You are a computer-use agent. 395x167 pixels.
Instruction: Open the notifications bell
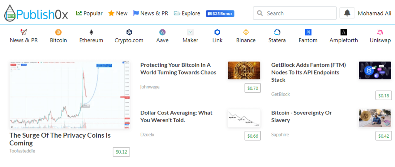(x=347, y=13)
